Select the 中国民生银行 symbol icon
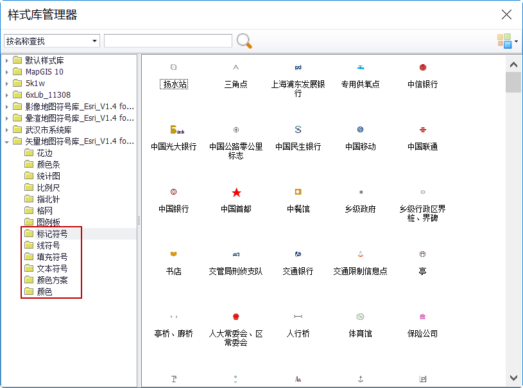This screenshot has width=523, height=388. (298, 130)
